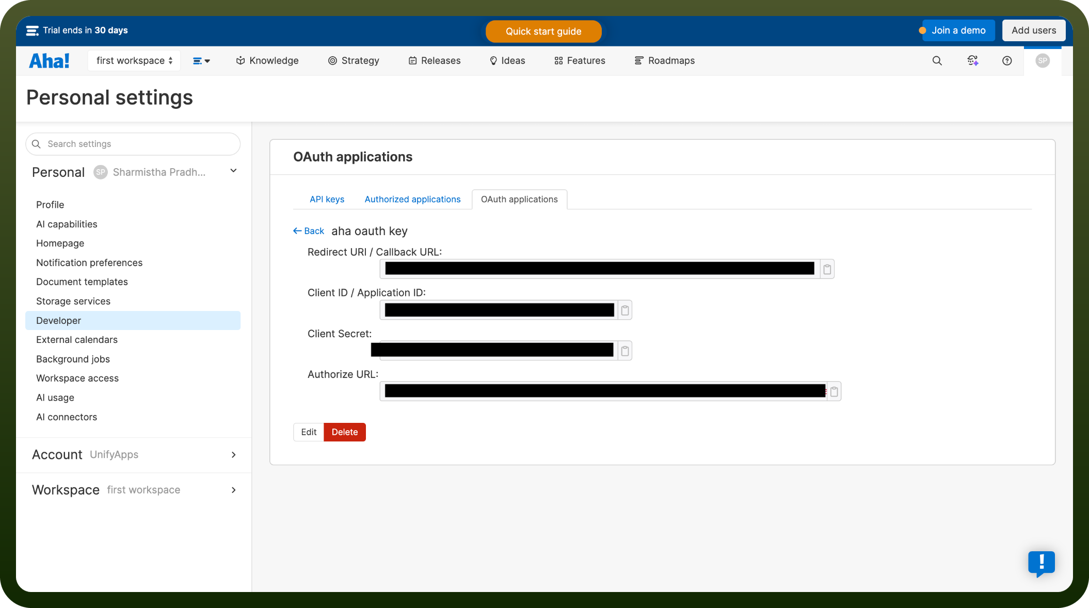Open the navigation menu dropdown arrow

[x=201, y=61]
